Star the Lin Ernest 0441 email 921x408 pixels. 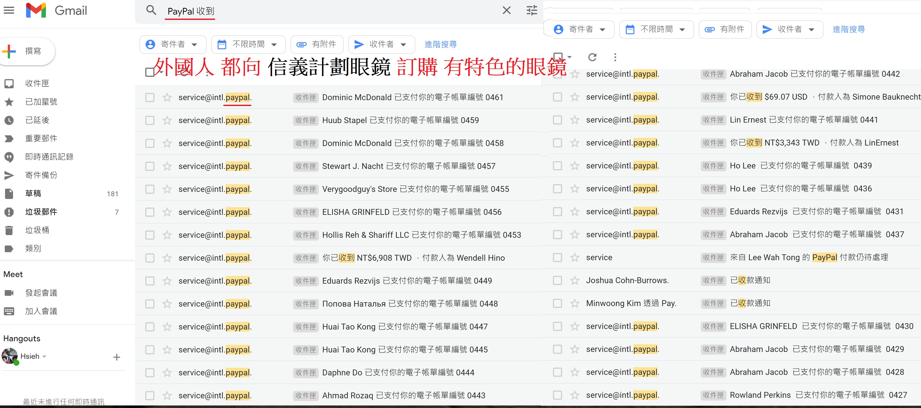click(x=574, y=120)
